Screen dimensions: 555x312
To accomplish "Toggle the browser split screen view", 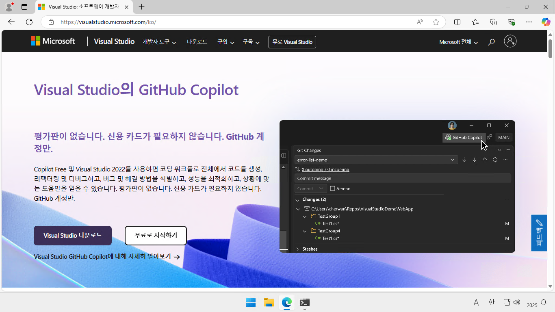I will pos(457,22).
